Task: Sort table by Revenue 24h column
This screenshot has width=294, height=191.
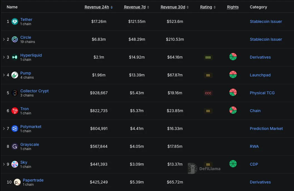Action: click(x=99, y=7)
